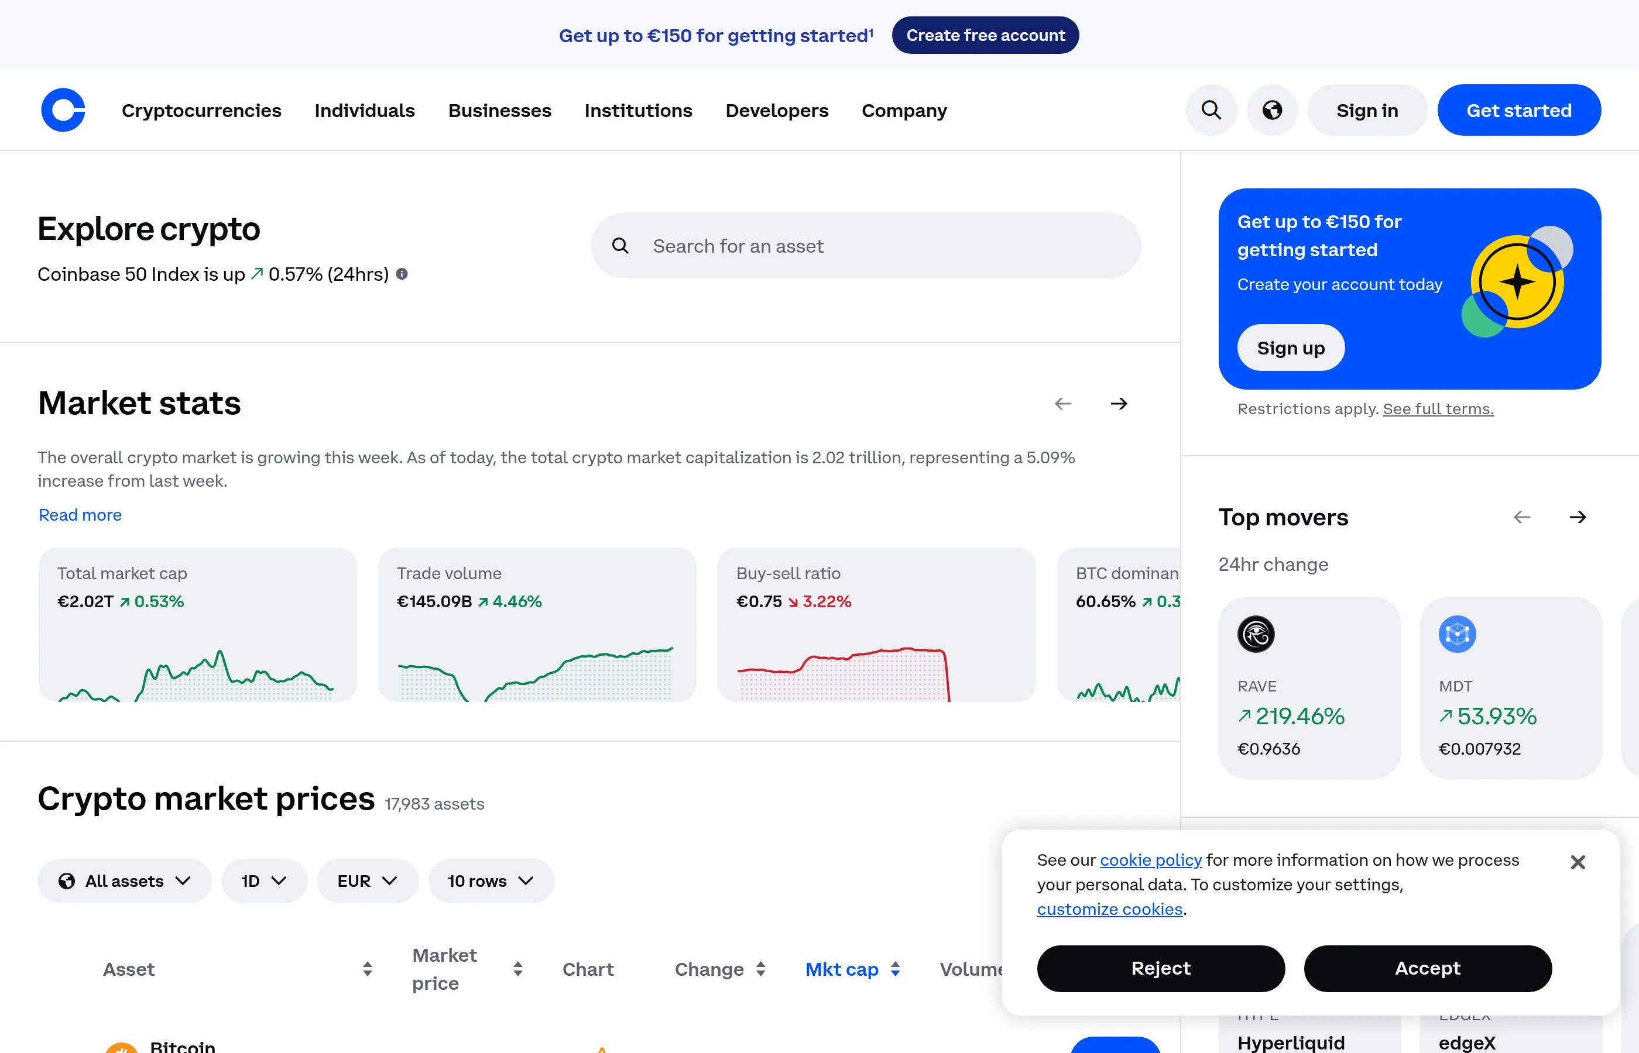
Task: Click the RAVE coin icon
Action: (x=1256, y=634)
